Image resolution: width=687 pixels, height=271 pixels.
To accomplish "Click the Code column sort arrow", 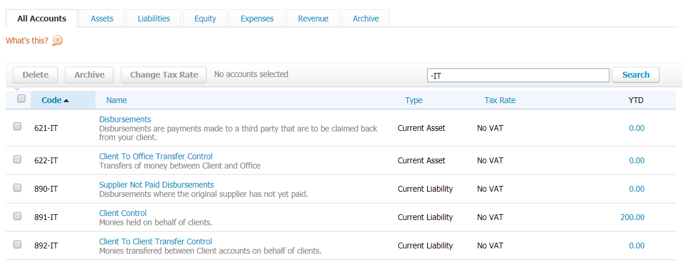I will pos(66,100).
